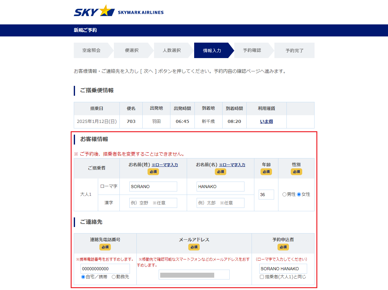Go to 便選択 step
This screenshot has width=388, height=290.
(x=132, y=50)
